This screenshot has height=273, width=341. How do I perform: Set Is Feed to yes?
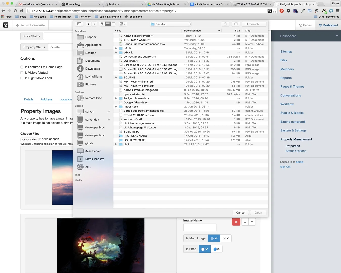pos(205,249)
